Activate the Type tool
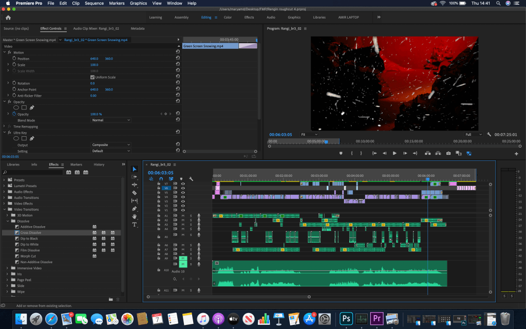 tap(135, 225)
